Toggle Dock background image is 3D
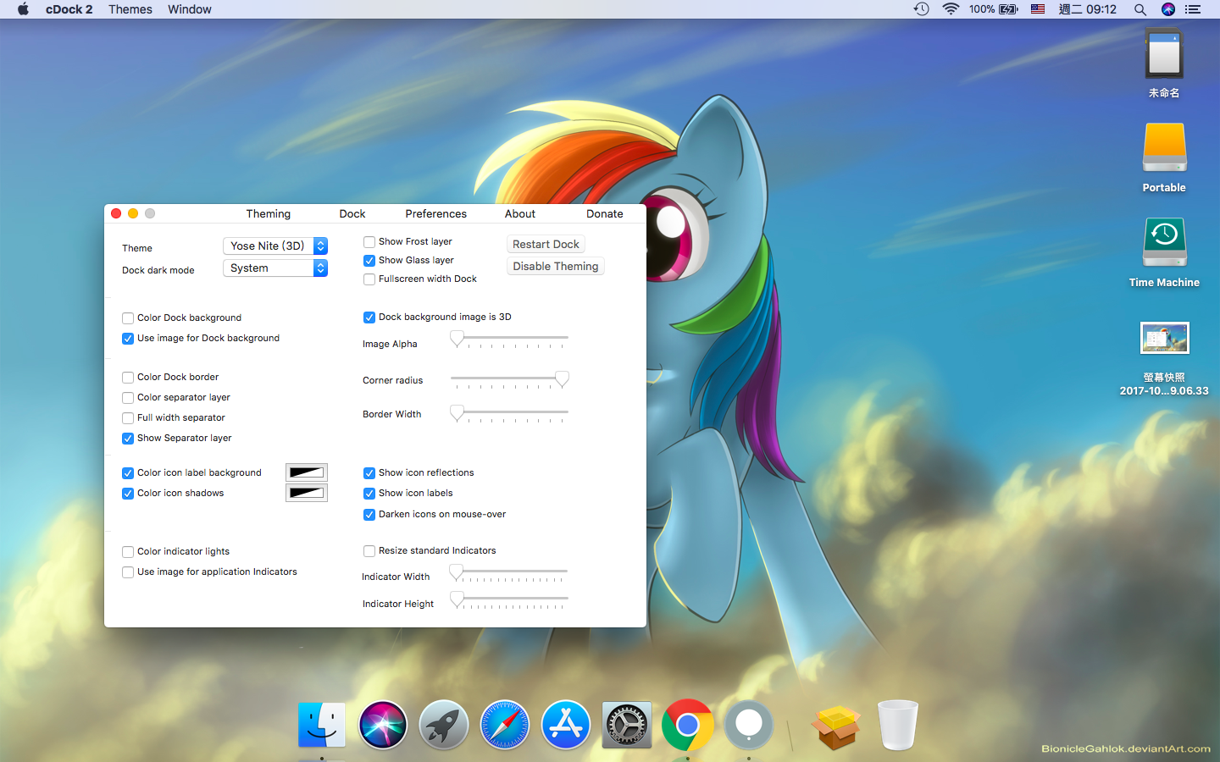Image resolution: width=1220 pixels, height=762 pixels. tap(369, 317)
